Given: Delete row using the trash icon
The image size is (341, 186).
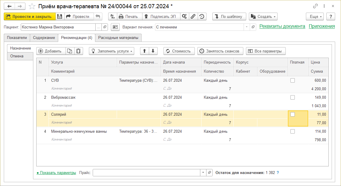Looking at the screenshot, I should point(78,51).
